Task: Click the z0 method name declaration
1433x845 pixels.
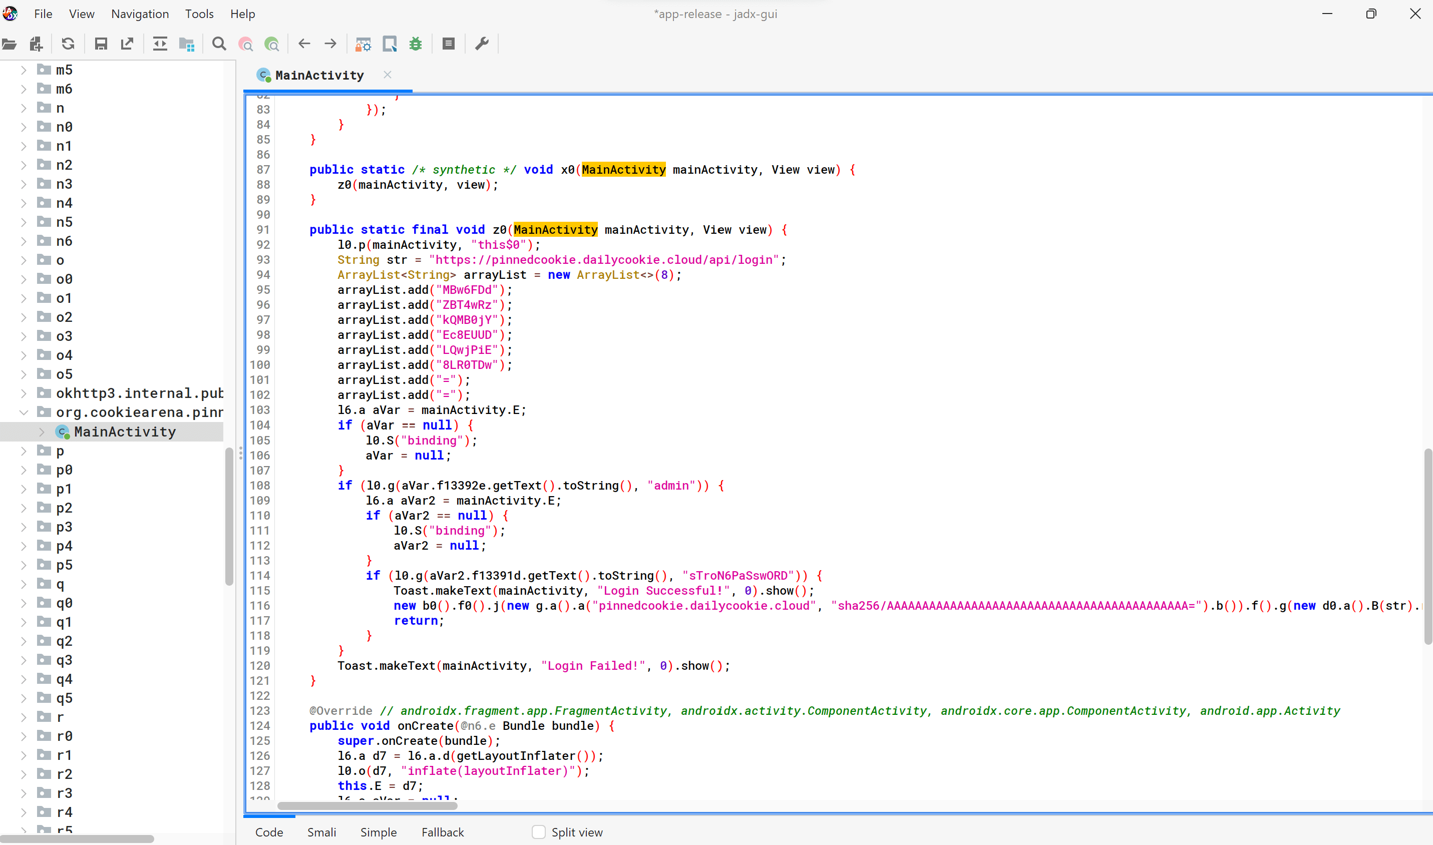Action: [x=500, y=229]
